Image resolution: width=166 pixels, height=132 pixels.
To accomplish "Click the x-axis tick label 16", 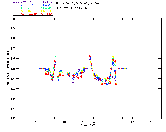I will pos(123,122).
